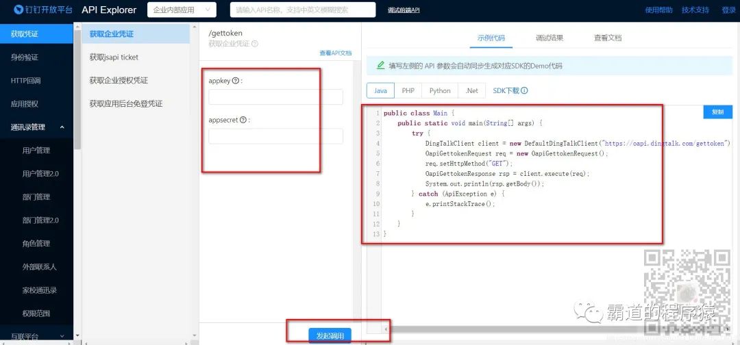Open 技术支持 in the header
740x345 pixels.
coord(695,10)
